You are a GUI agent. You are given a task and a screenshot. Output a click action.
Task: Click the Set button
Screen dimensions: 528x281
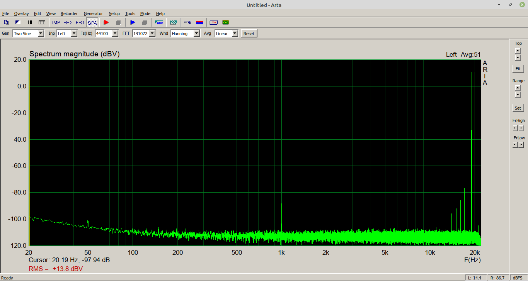[x=518, y=108]
